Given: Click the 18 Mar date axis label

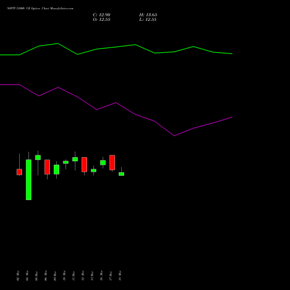Looking at the screenshot, I should (x=120, y=275).
